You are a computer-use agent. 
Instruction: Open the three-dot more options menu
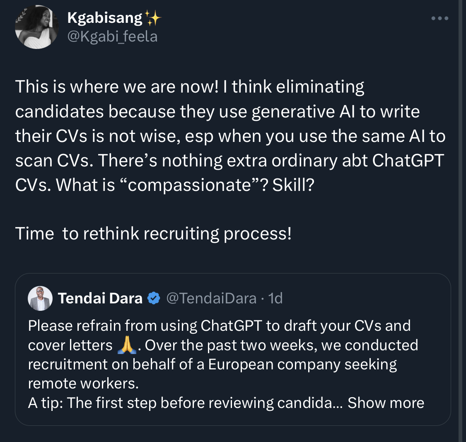(439, 18)
